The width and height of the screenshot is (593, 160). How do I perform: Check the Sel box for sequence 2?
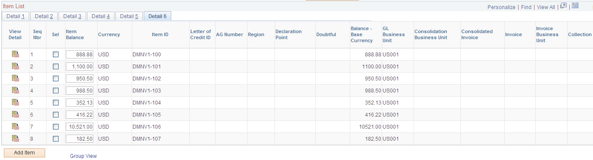[x=56, y=67]
